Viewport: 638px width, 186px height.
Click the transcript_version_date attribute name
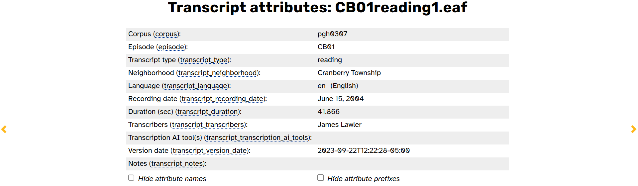point(210,151)
